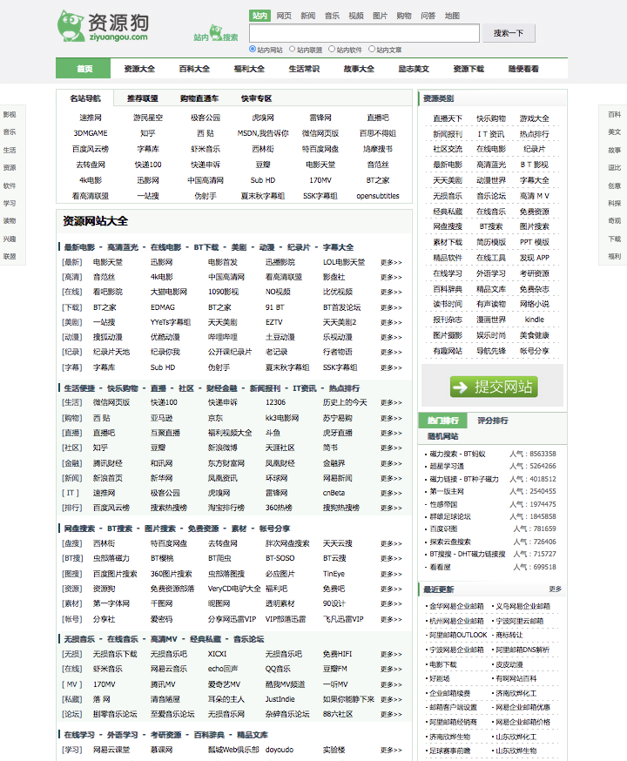627x761 pixels.
Task: Open the 百科大全 navigation menu item
Action: pos(194,69)
